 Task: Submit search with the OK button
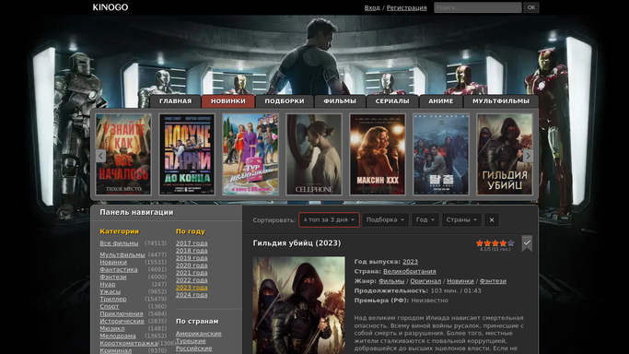tap(531, 7)
